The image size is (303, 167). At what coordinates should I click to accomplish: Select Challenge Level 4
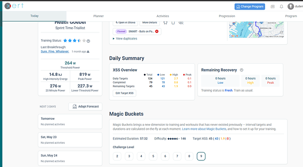pos(141,156)
